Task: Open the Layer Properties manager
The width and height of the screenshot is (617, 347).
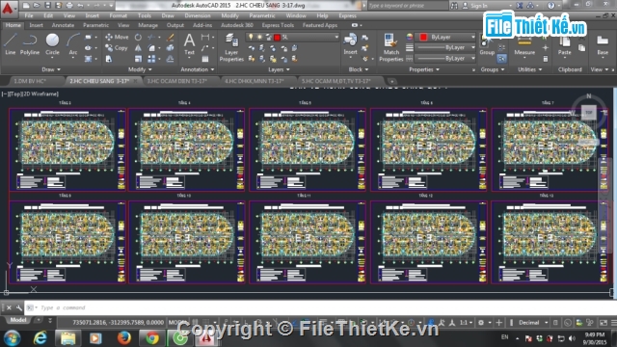Action: (x=231, y=47)
